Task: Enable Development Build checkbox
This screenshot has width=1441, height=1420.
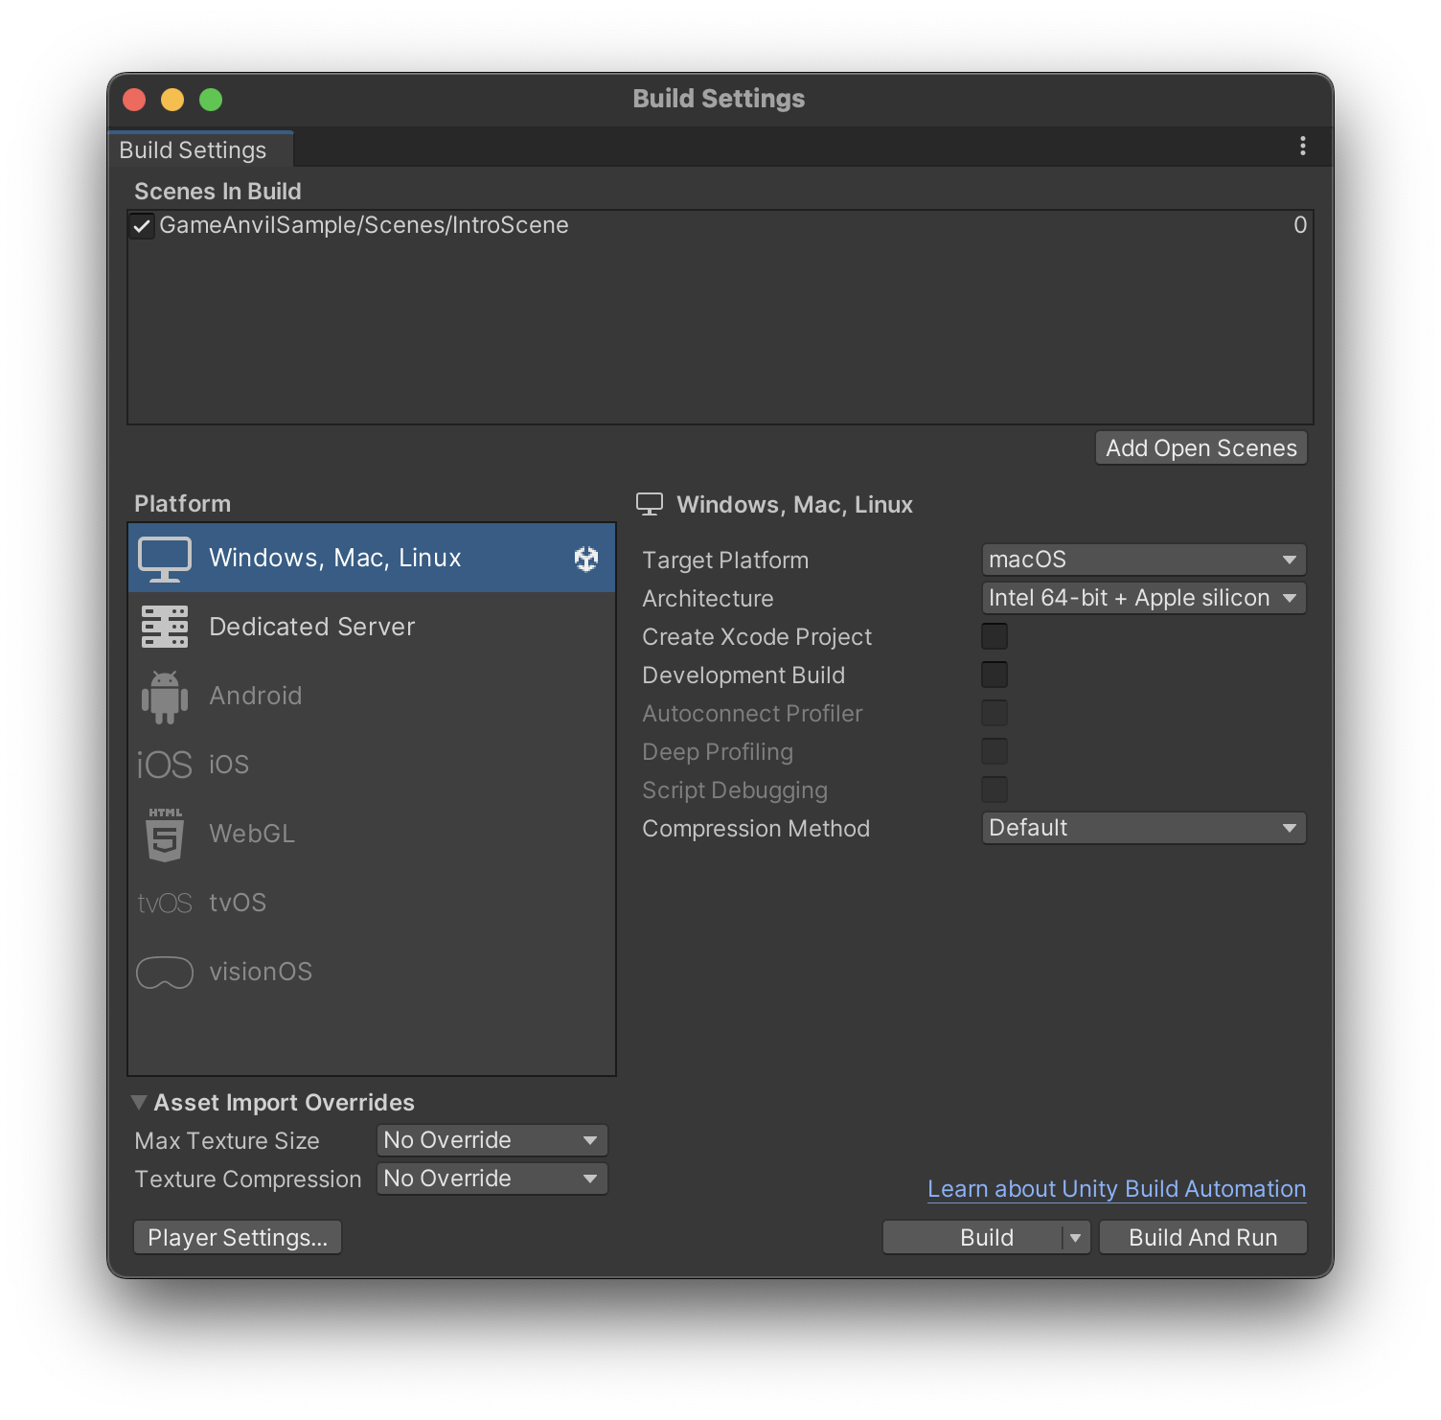Action: pyautogui.click(x=995, y=675)
